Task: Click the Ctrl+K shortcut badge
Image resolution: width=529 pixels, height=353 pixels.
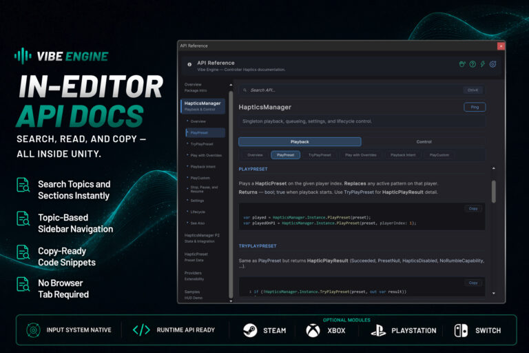Action: (x=473, y=90)
